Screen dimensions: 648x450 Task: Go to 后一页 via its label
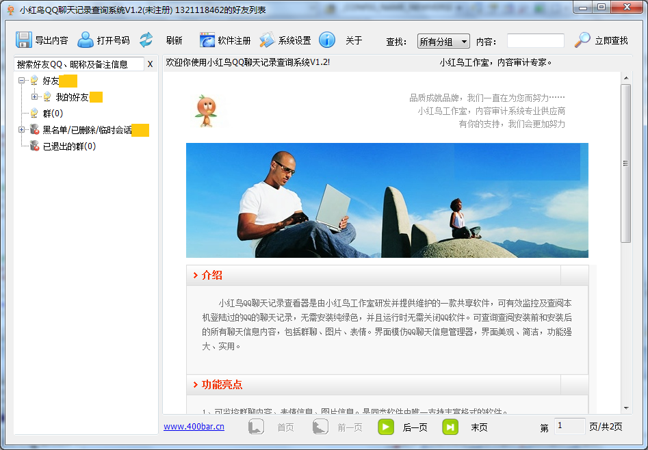tap(415, 427)
